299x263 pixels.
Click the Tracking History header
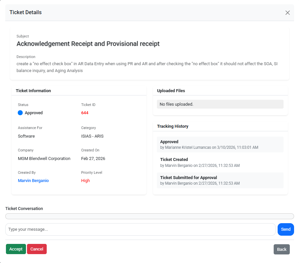pyautogui.click(x=173, y=126)
